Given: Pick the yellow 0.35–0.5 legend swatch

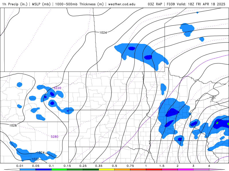Looking at the screenshot, I should [106, 170].
